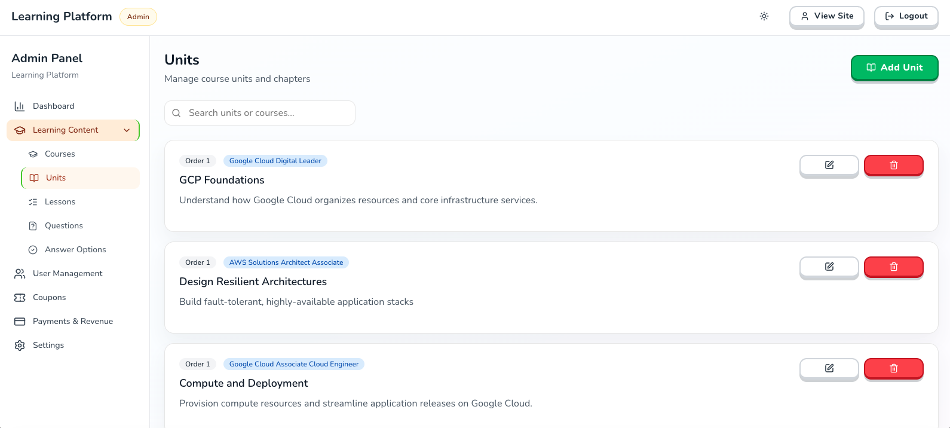Click the search magnifier icon

click(x=176, y=113)
